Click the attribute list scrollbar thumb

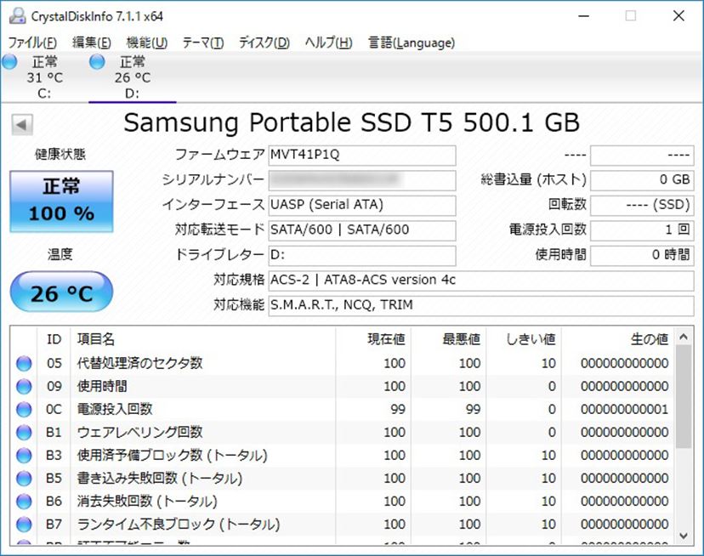684,397
